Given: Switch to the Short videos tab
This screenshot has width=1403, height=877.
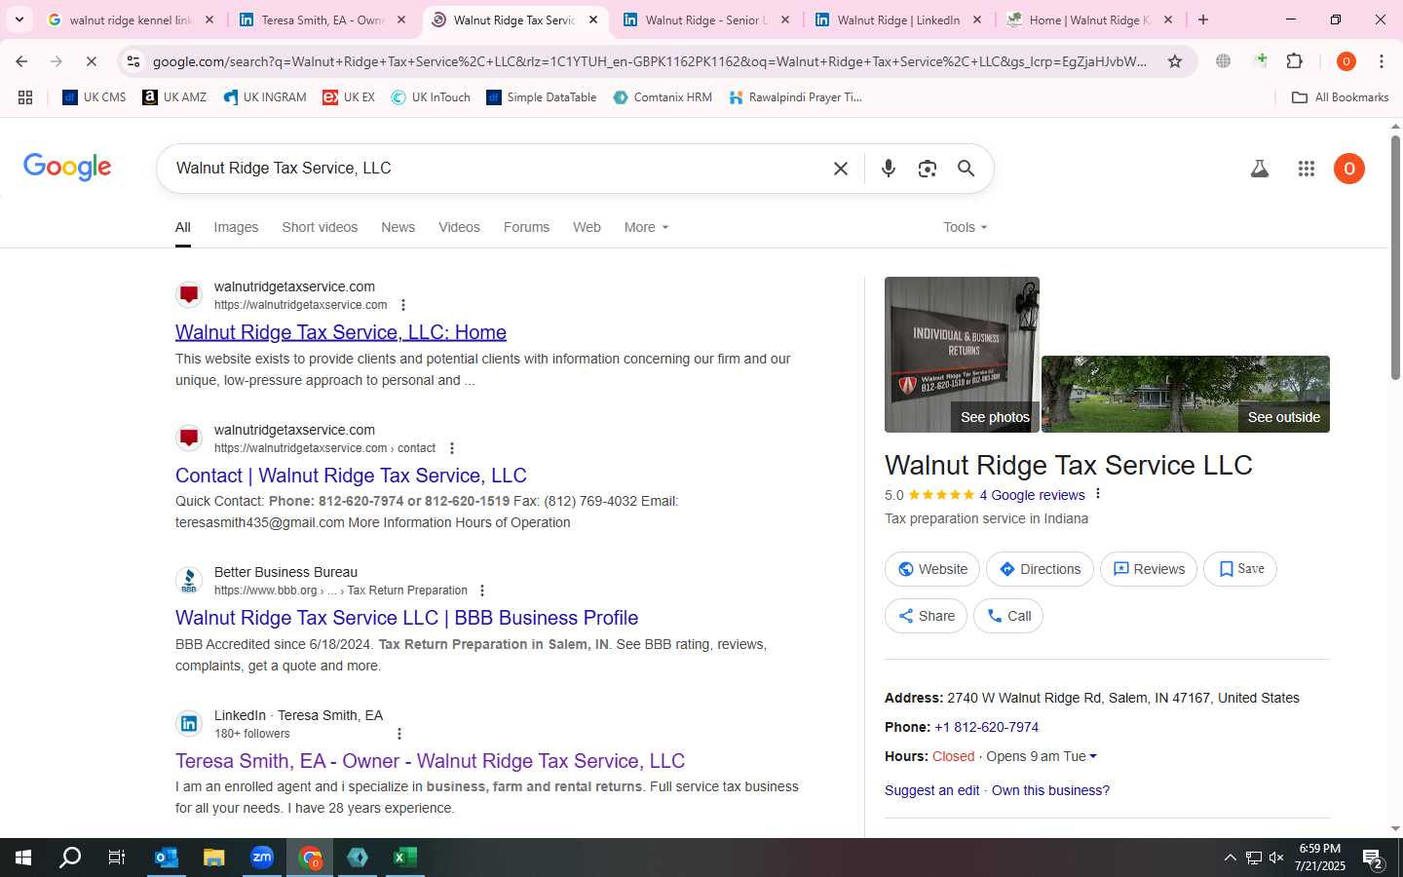Looking at the screenshot, I should pos(320,227).
